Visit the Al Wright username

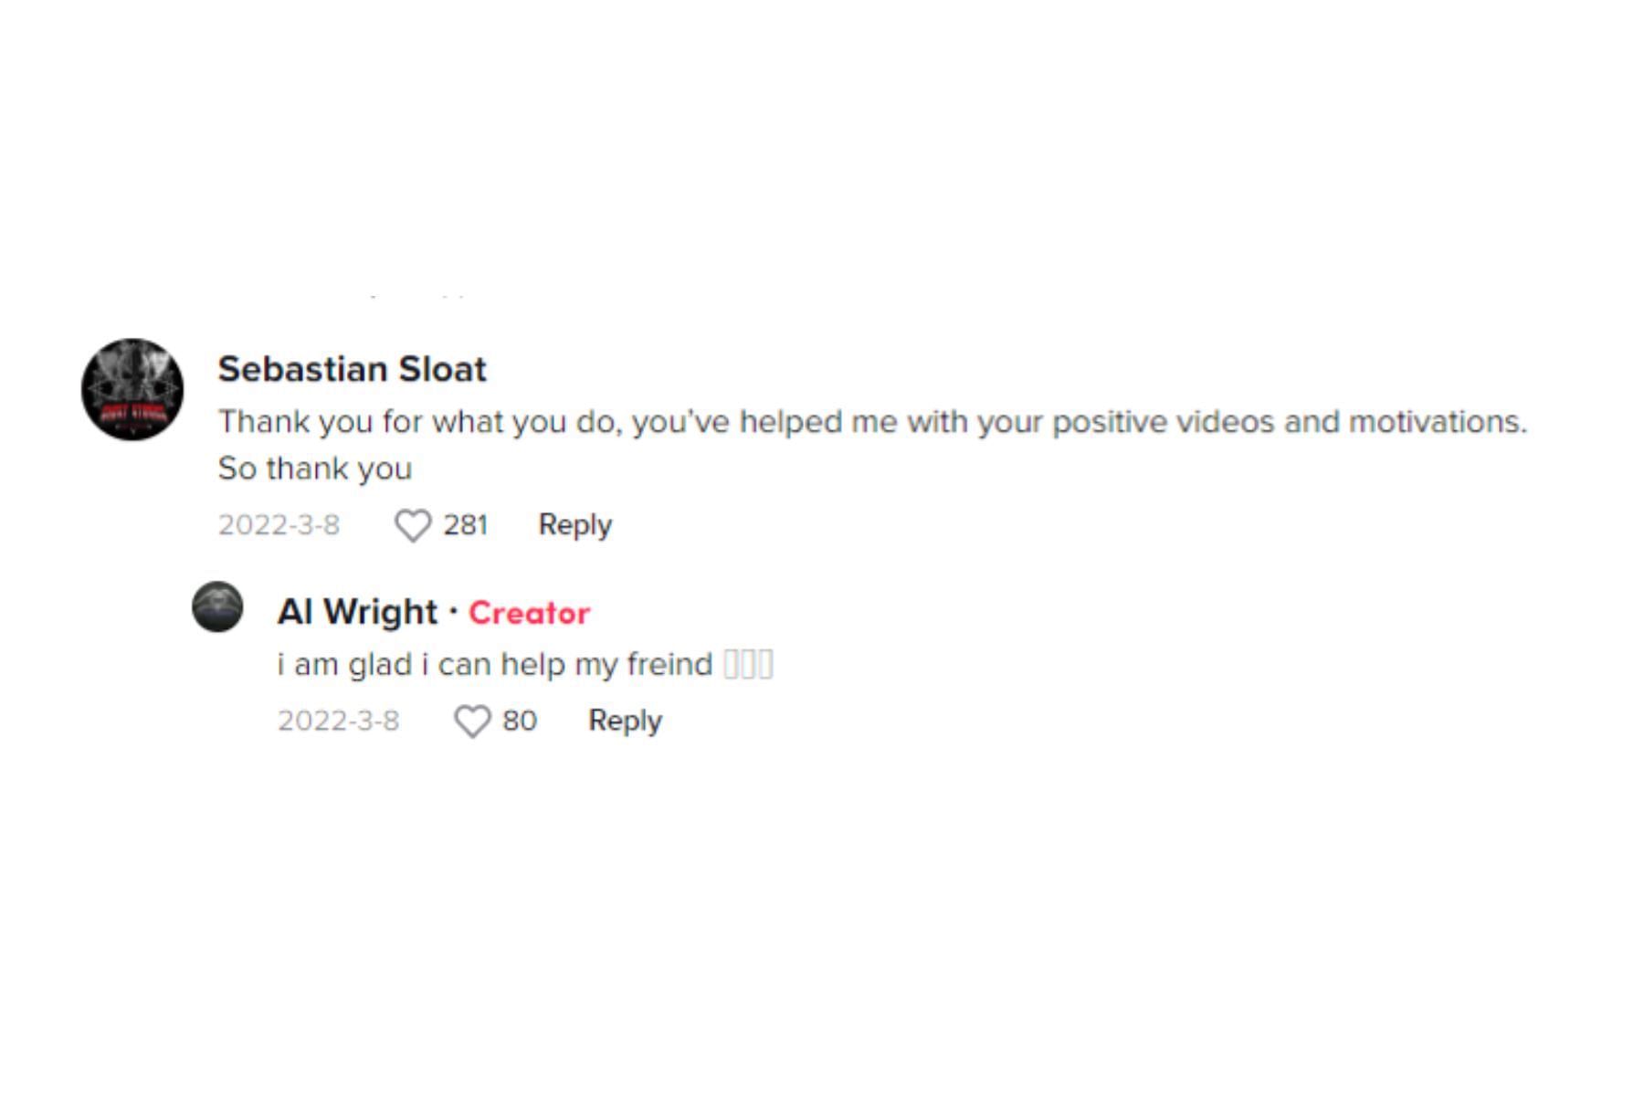click(358, 611)
